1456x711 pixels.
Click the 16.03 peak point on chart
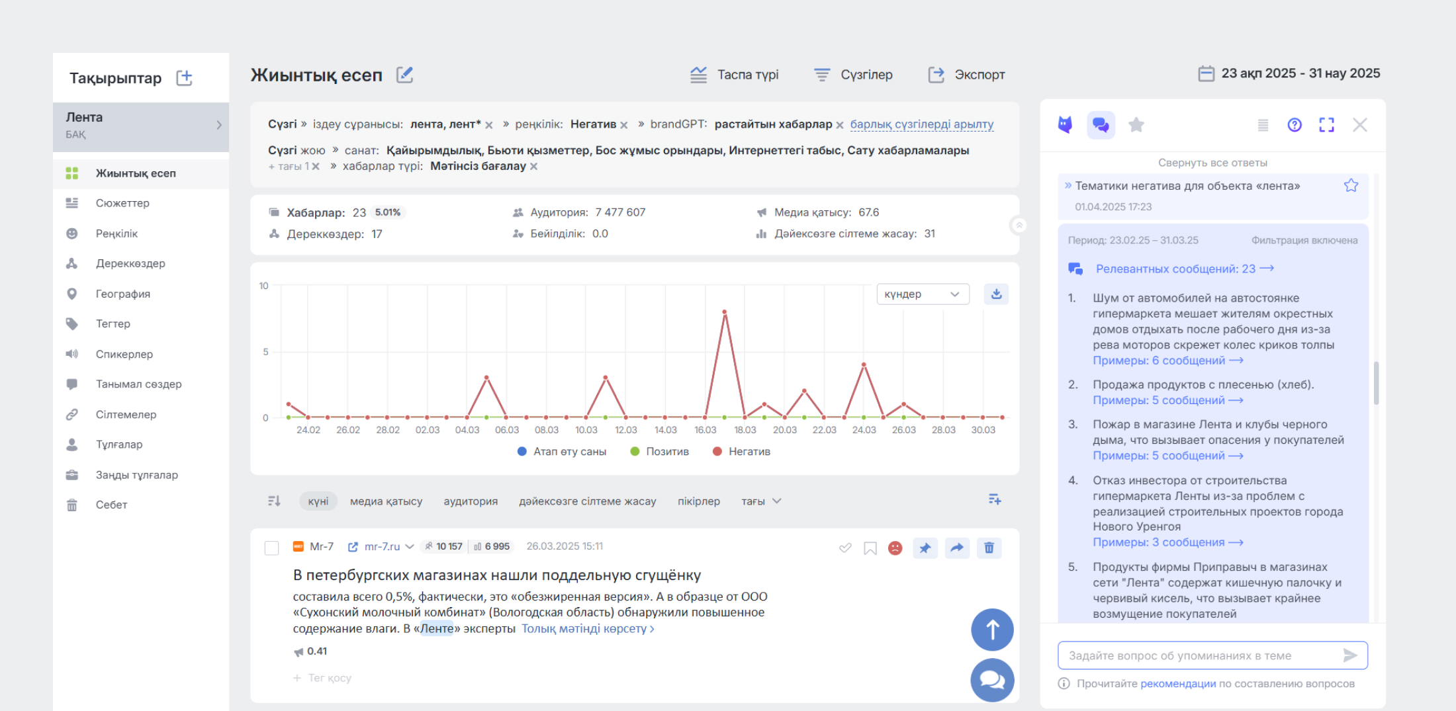pyautogui.click(x=725, y=312)
